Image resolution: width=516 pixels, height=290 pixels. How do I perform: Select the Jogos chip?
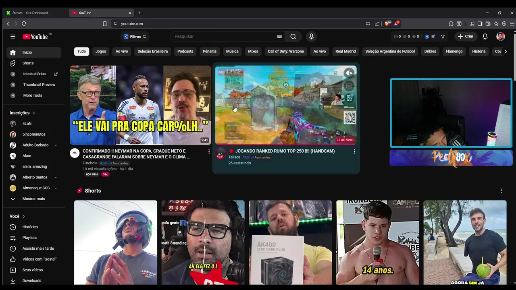click(101, 51)
